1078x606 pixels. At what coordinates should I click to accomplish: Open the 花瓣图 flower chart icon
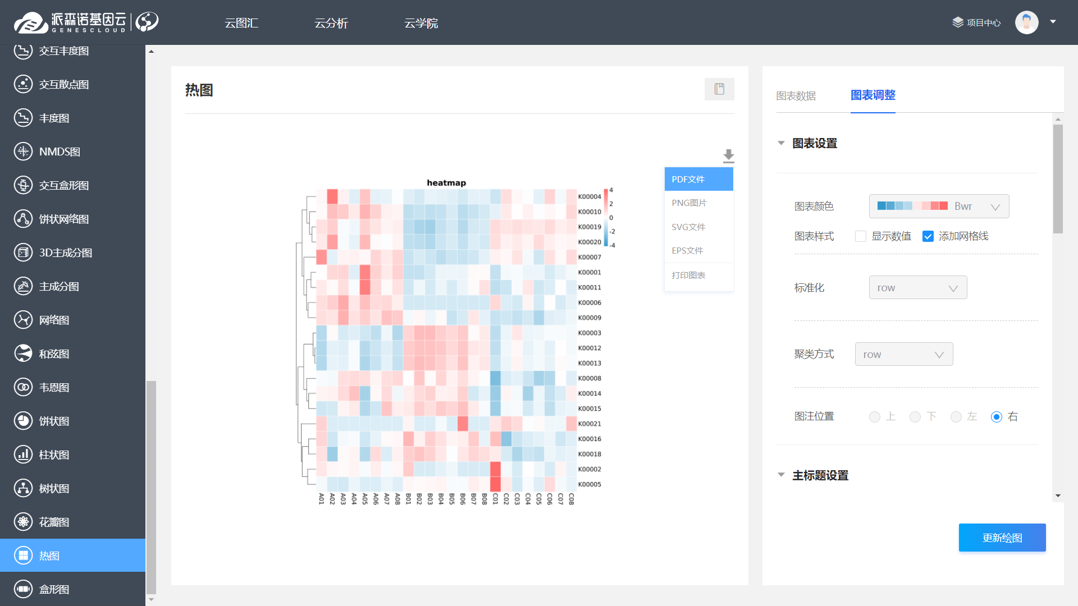[x=23, y=522]
